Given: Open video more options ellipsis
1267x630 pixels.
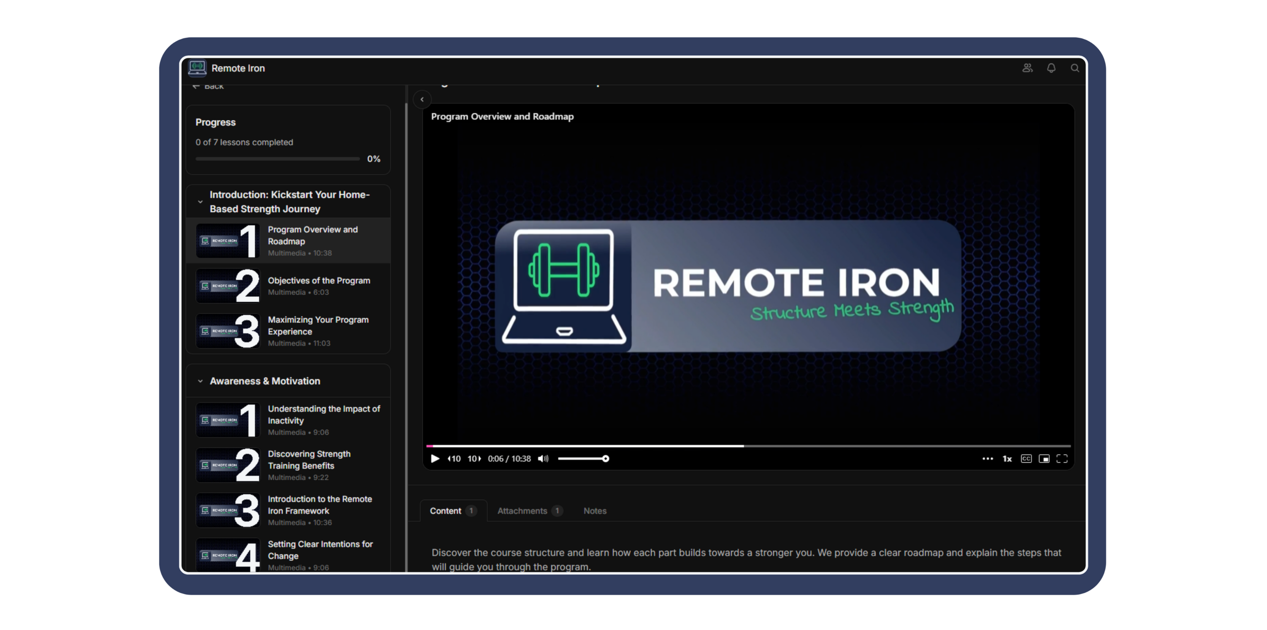Looking at the screenshot, I should pyautogui.click(x=987, y=459).
